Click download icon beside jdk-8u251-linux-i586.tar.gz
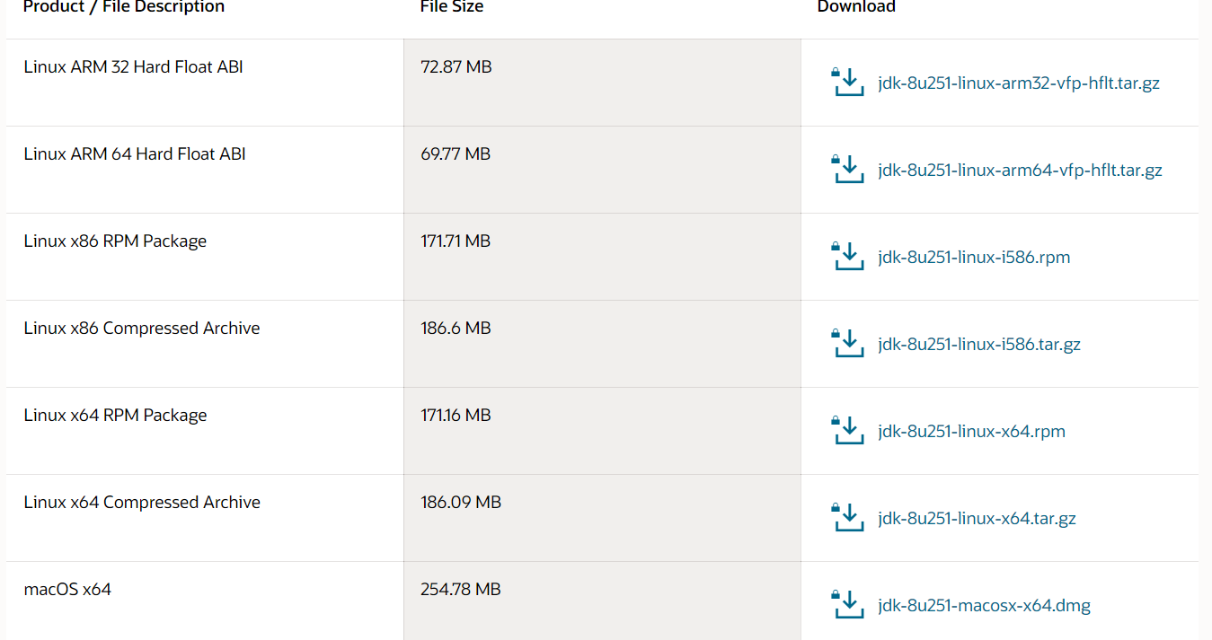 click(848, 343)
